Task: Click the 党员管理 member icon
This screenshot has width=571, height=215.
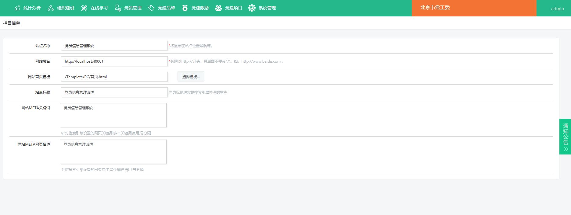Action: tap(118, 8)
